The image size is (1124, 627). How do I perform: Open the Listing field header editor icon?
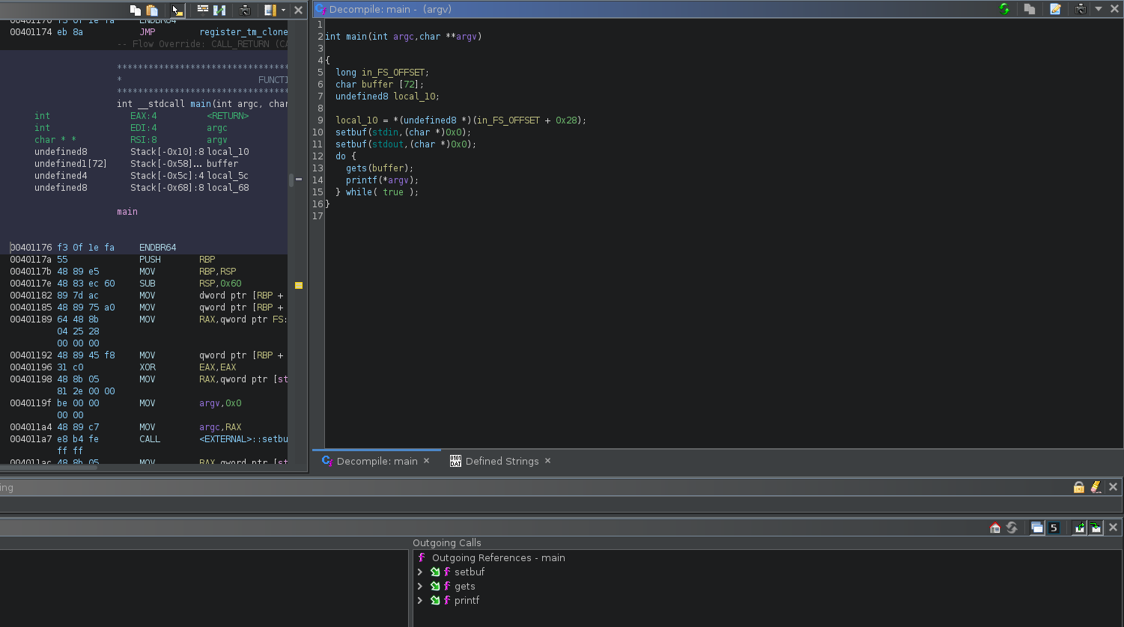tap(203, 10)
